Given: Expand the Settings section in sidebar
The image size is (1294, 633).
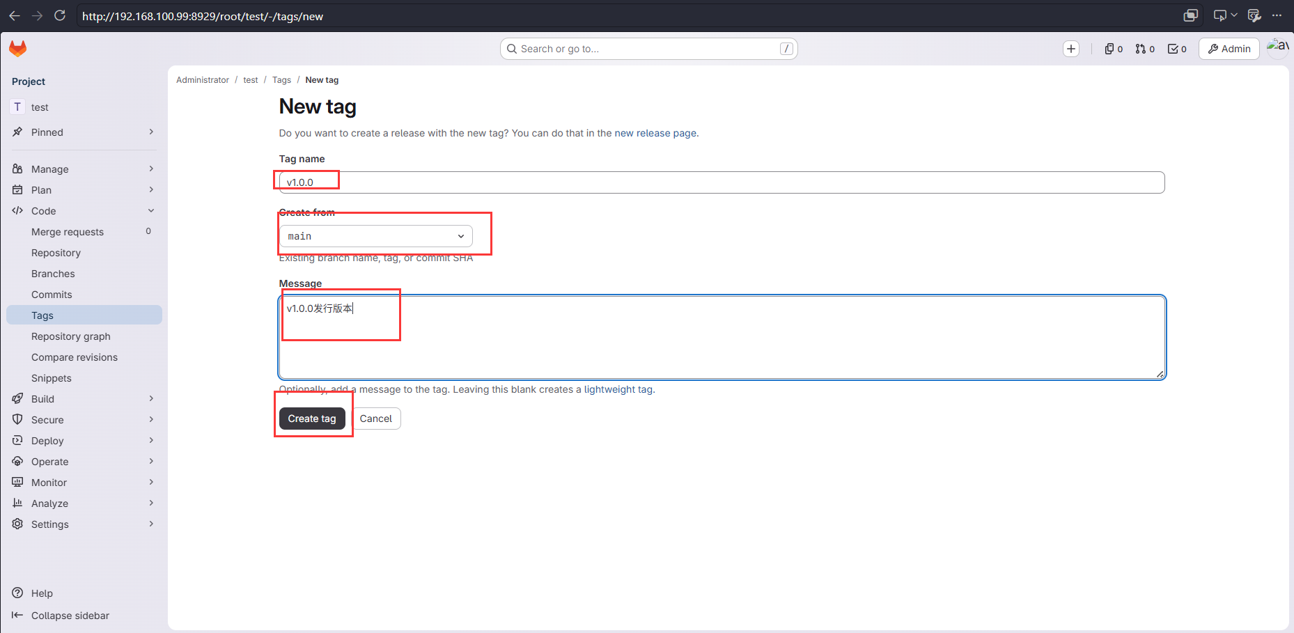Looking at the screenshot, I should (84, 524).
